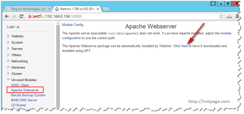This screenshot has height=114, width=244.
Task: Bookmark this page with the star icon
Action: pyautogui.click(x=221, y=17)
